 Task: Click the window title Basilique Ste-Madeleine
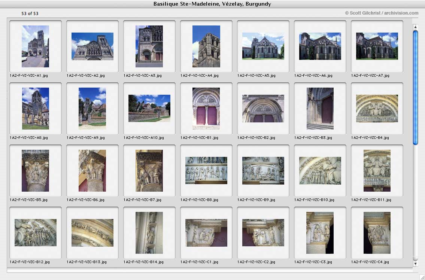click(212, 4)
